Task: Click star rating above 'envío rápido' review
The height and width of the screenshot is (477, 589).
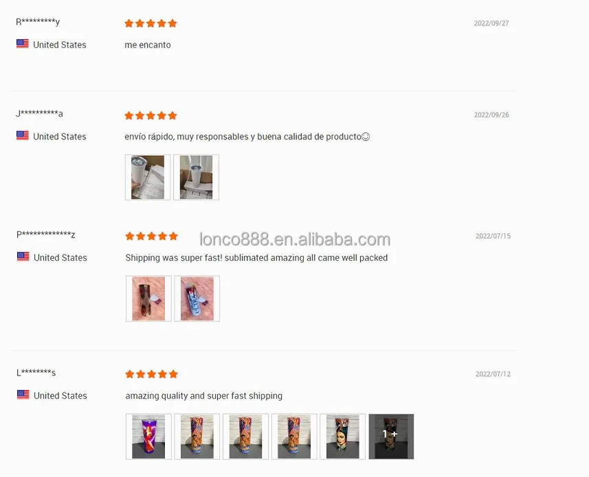Action: click(x=151, y=115)
